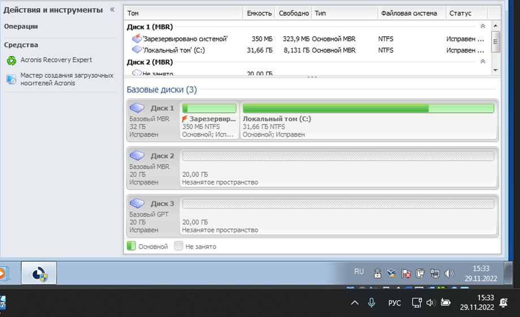
Task: Collapse the Диск 1 (MBR) group
Action: point(483,27)
